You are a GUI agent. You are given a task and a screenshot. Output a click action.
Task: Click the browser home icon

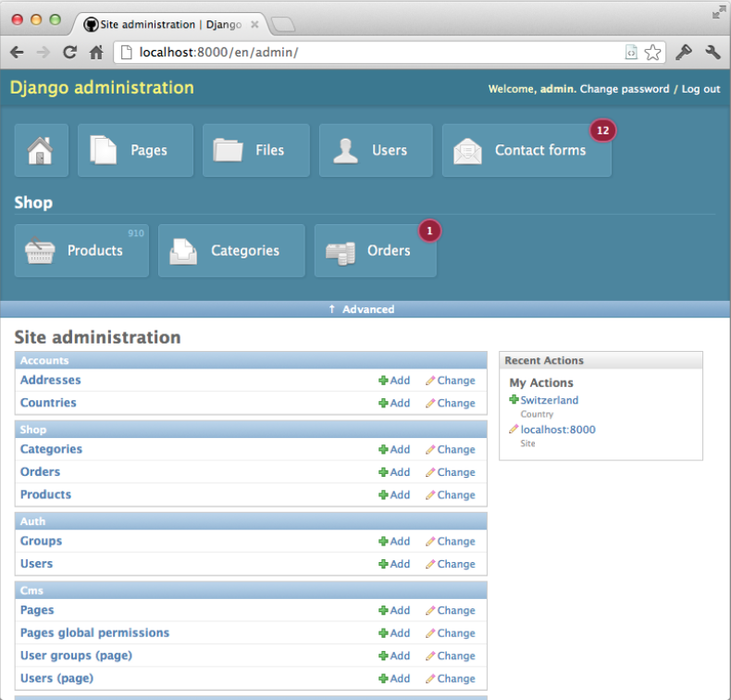point(96,52)
